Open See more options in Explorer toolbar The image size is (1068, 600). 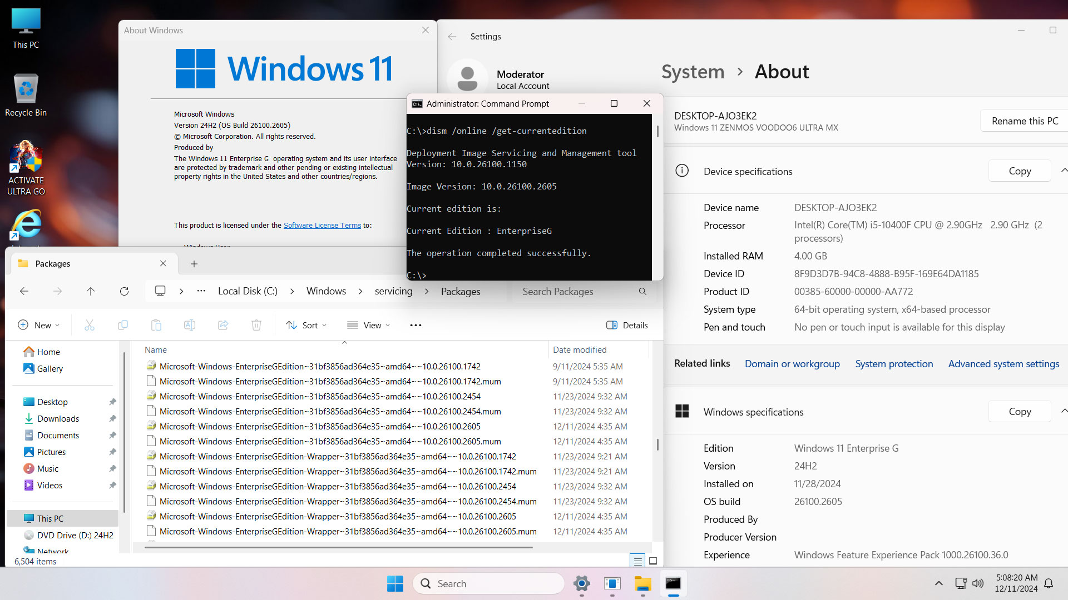(416, 325)
